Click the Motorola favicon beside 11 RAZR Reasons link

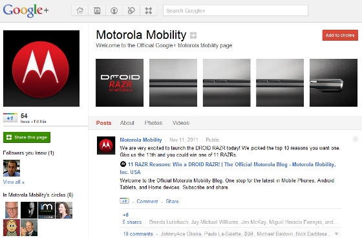click(x=123, y=164)
